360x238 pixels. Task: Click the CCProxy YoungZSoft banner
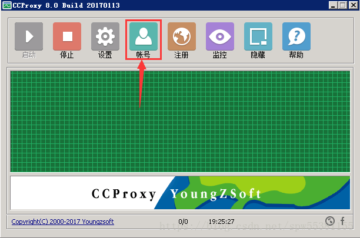click(180, 193)
